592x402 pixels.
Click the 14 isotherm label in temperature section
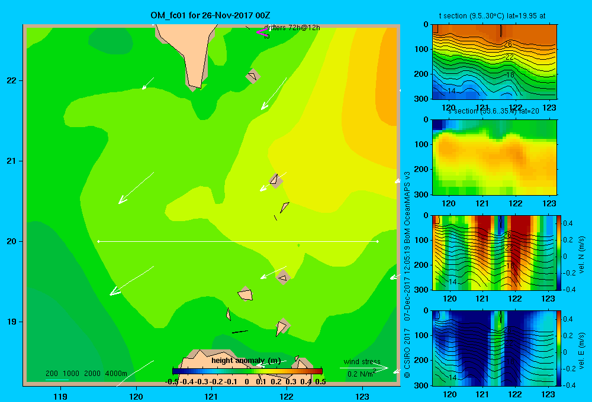pos(452,91)
